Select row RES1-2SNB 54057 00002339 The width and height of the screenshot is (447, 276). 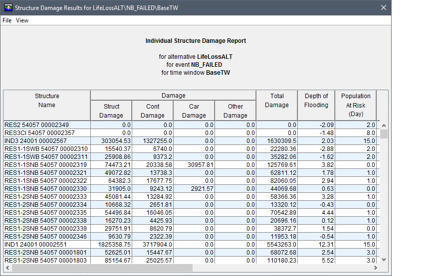pos(192,229)
